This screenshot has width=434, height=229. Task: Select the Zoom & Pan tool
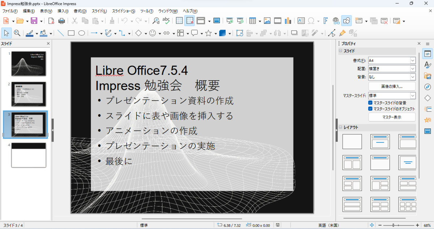tap(17, 33)
